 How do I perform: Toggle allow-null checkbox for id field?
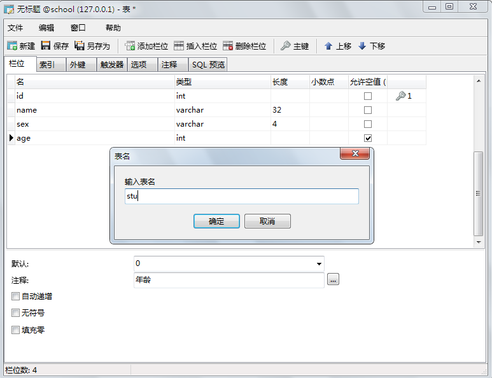[368, 96]
